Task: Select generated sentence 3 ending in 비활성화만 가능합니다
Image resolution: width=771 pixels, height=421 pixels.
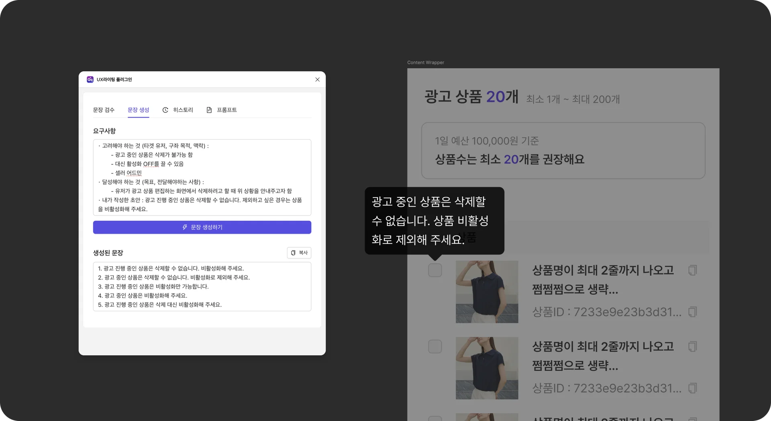Action: [153, 287]
